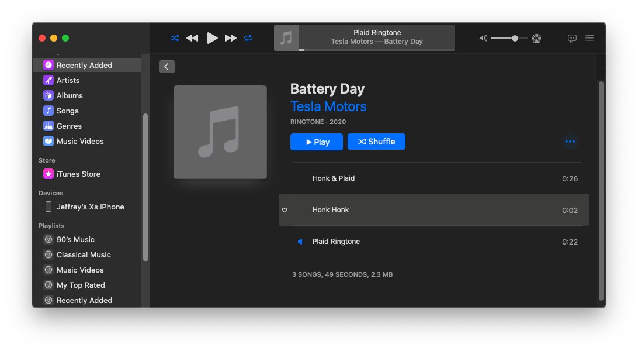This screenshot has width=638, height=351.
Task: Open more options for Battery Day
Action: point(570,142)
